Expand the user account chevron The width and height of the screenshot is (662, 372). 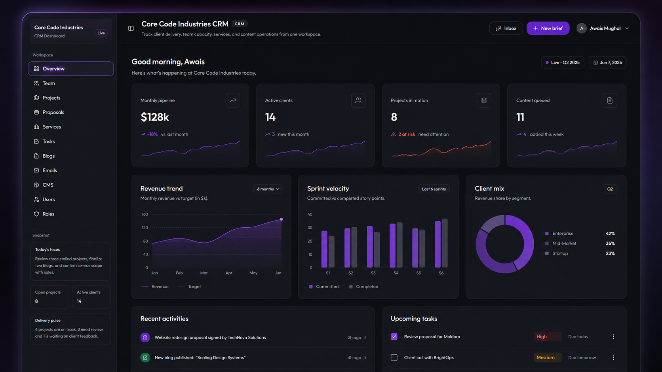coord(627,28)
